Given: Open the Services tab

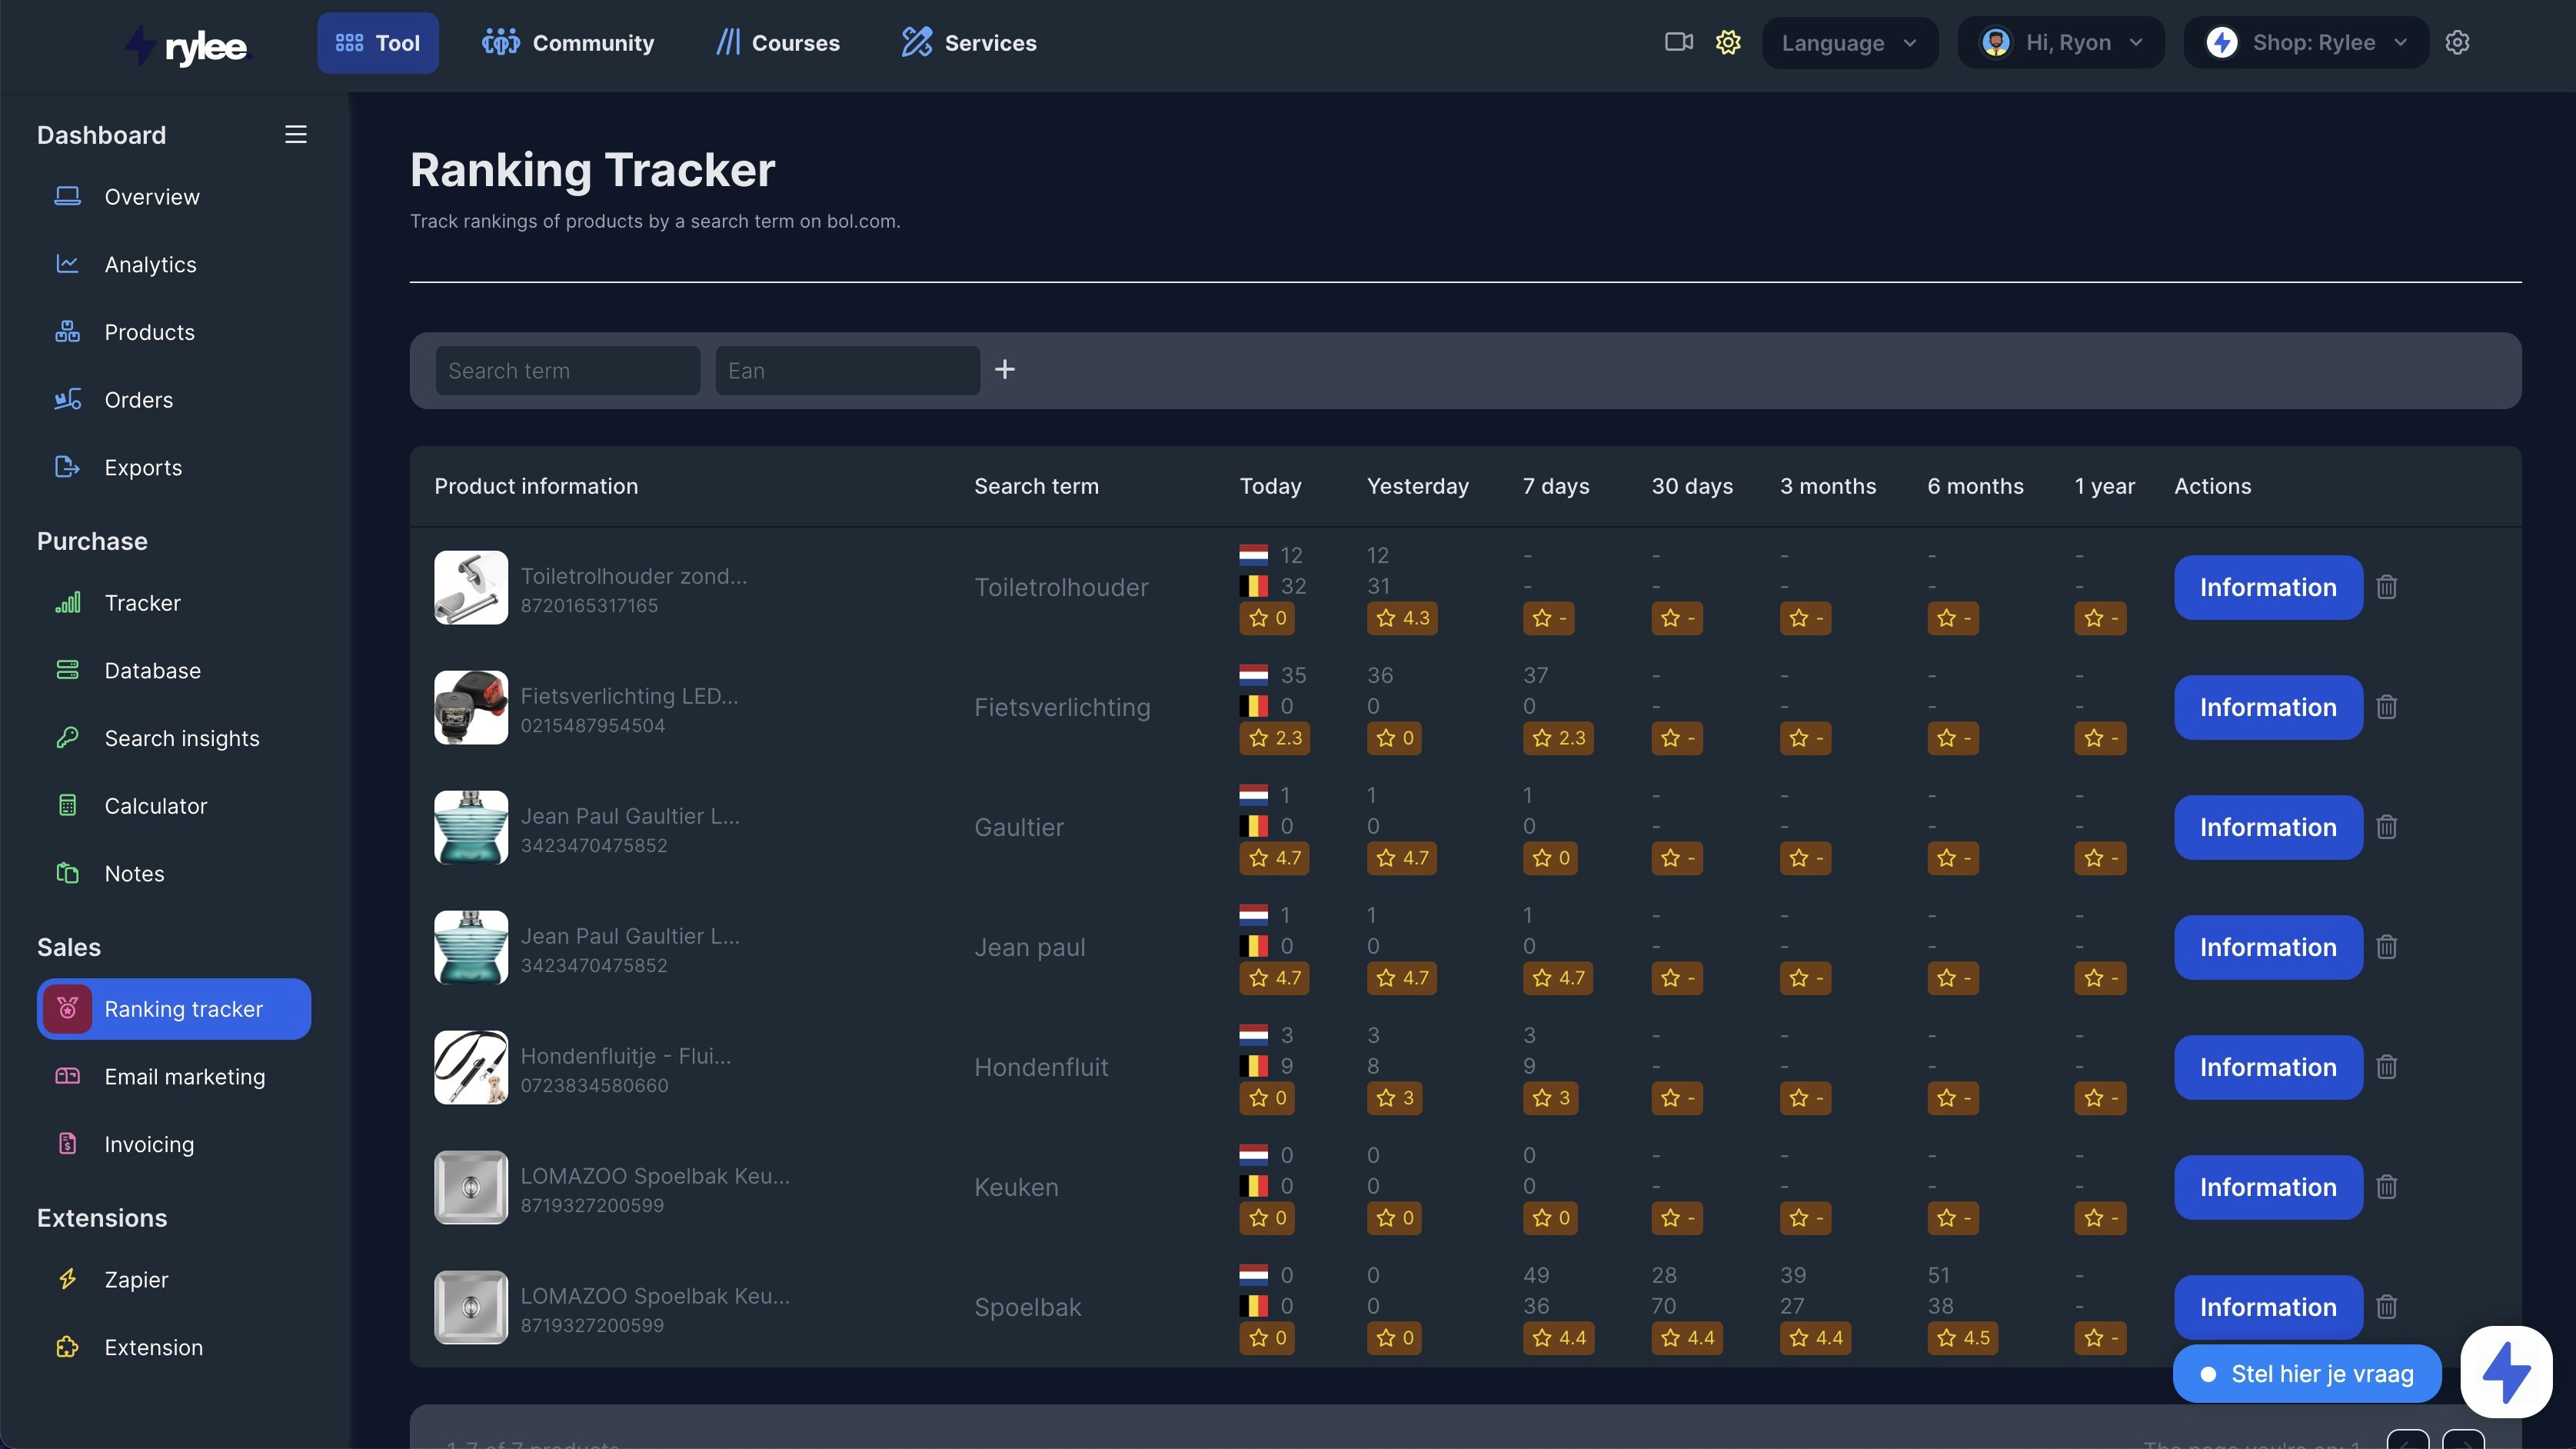Looking at the screenshot, I should 969,43.
